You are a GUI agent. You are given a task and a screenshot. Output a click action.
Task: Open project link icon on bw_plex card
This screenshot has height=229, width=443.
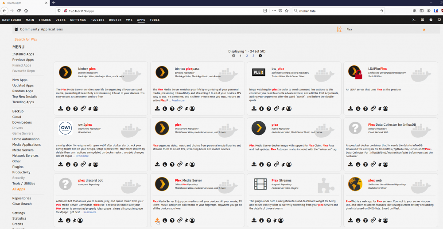pyautogui.click(x=276, y=109)
